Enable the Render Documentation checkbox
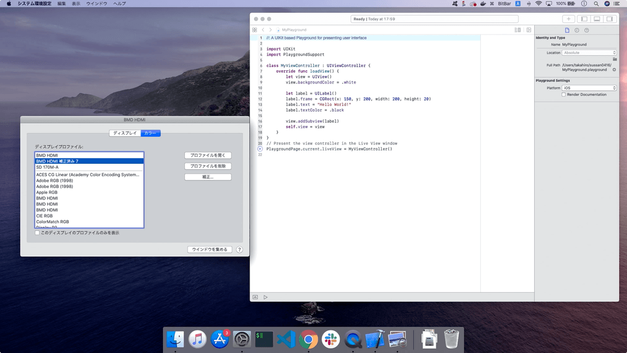This screenshot has height=353, width=627. click(x=564, y=95)
